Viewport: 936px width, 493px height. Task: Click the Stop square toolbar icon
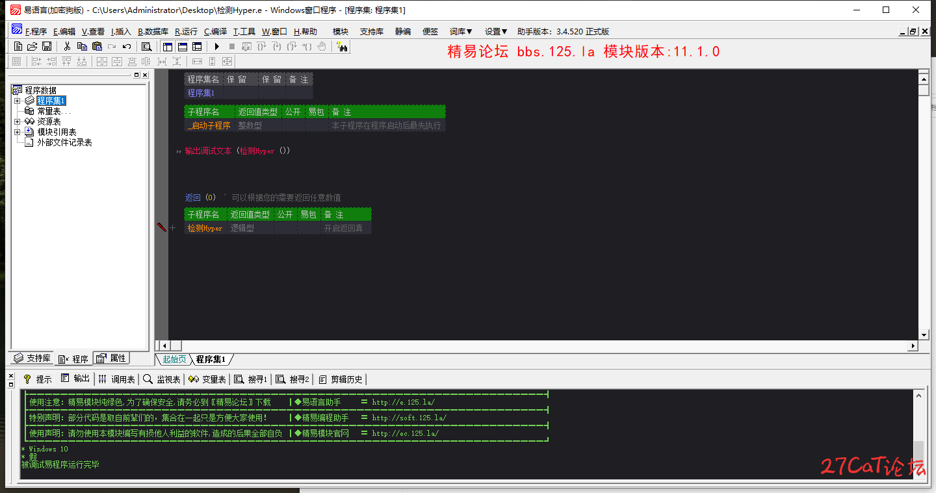coord(232,46)
